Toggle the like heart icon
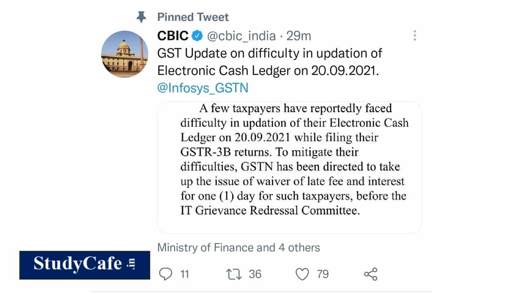 pyautogui.click(x=302, y=274)
